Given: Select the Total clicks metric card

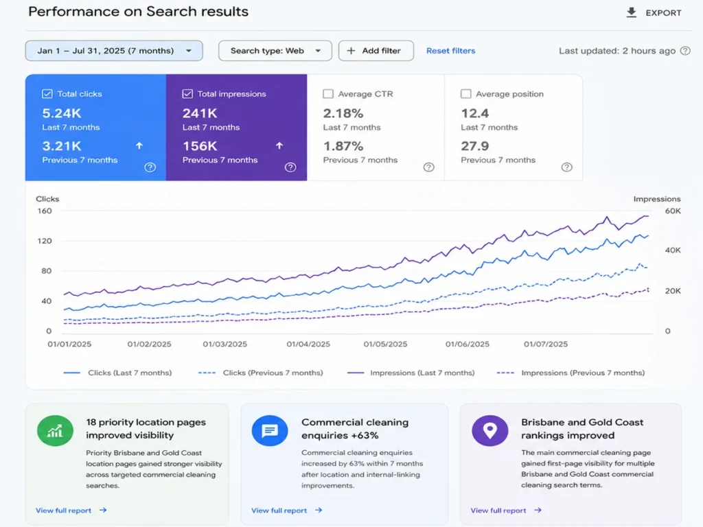Looking at the screenshot, I should click(95, 128).
